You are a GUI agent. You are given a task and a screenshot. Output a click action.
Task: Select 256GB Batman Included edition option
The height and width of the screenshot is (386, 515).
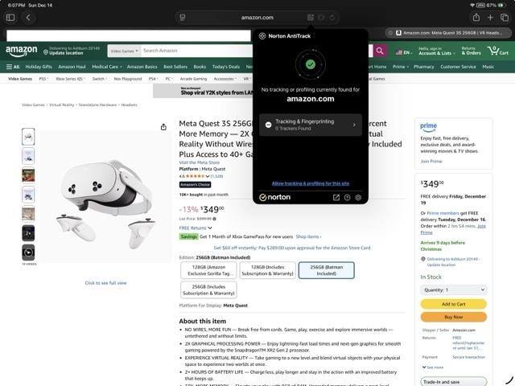click(326, 269)
